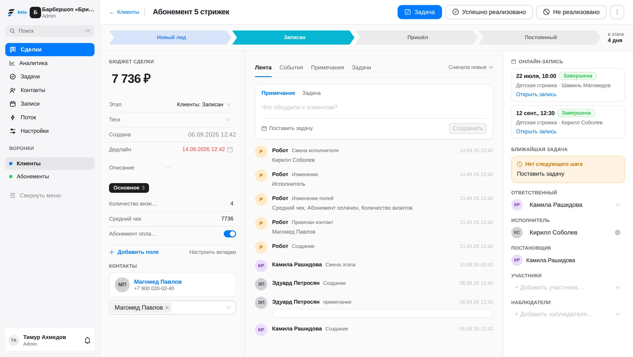Open the Сначала новые sort dropdown
This screenshot has width=633, height=357.
[x=471, y=67]
